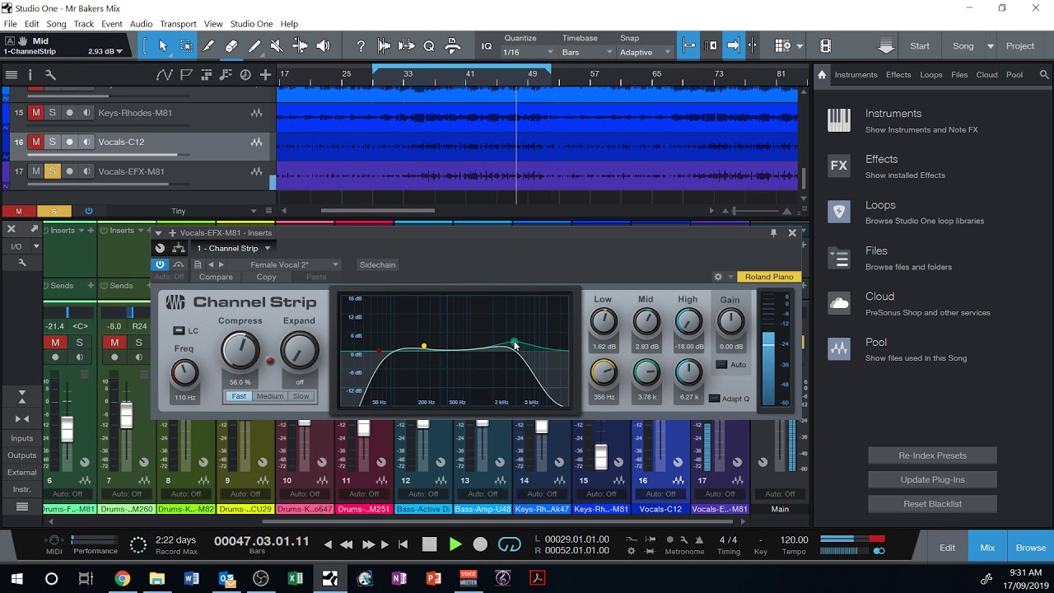
Task: Select the Bend tool
Action: (x=300, y=46)
